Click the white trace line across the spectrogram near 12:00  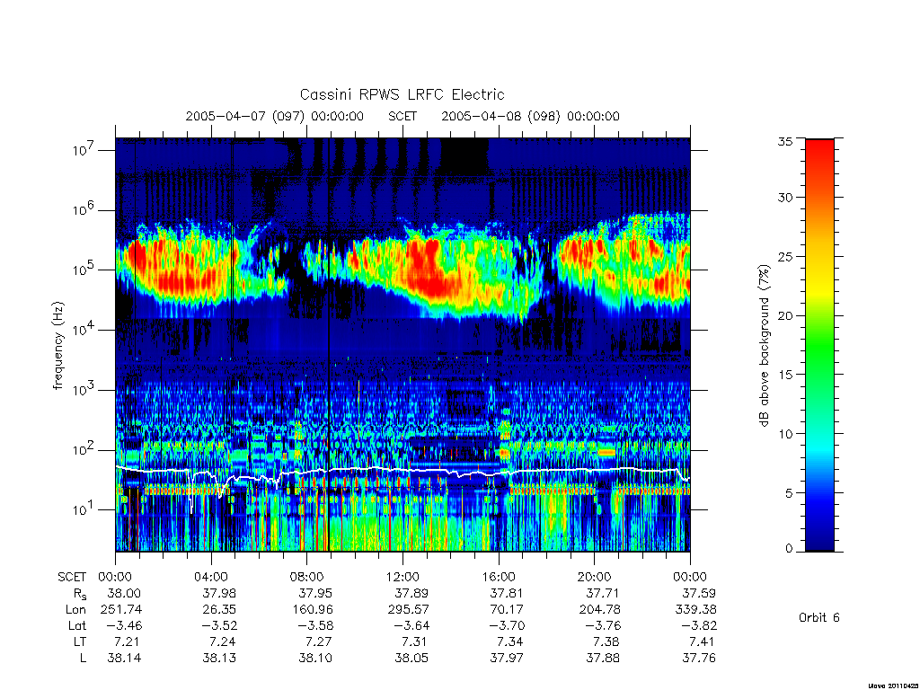(x=402, y=469)
